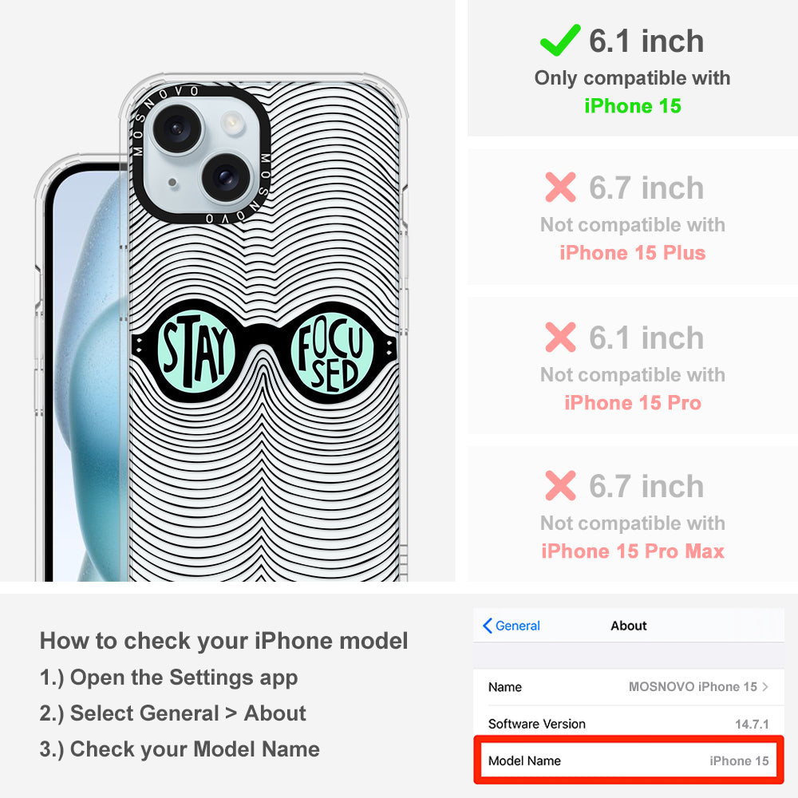Tap the blue back chevron next to General
The width and height of the screenshot is (798, 798).
[488, 626]
